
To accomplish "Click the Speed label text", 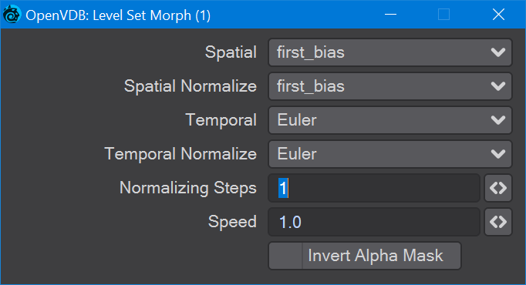I will tap(232, 222).
